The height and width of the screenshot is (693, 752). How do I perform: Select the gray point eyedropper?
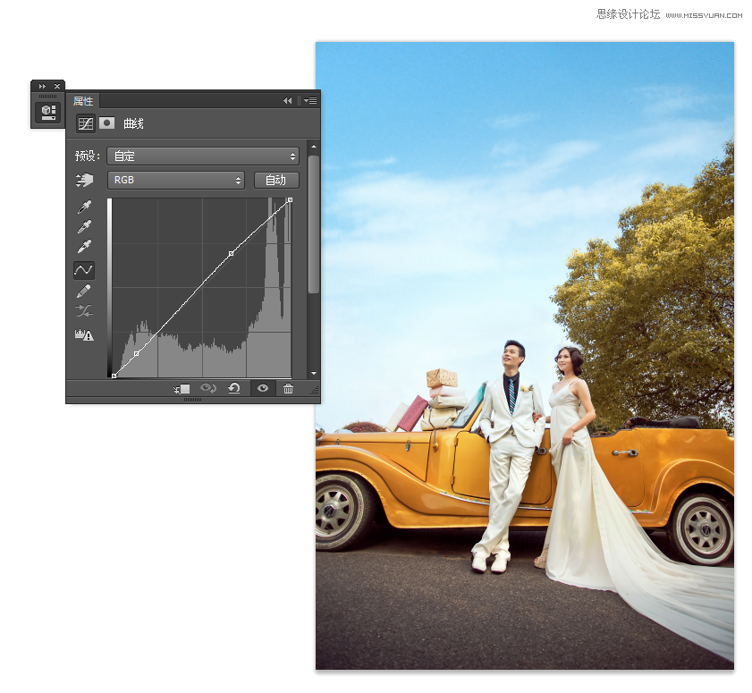(84, 226)
